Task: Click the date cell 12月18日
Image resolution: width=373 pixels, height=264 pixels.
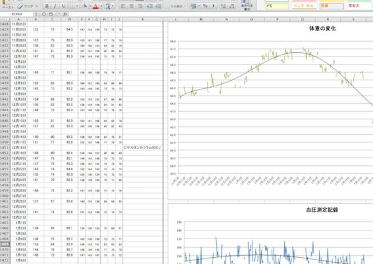Action: (19, 148)
